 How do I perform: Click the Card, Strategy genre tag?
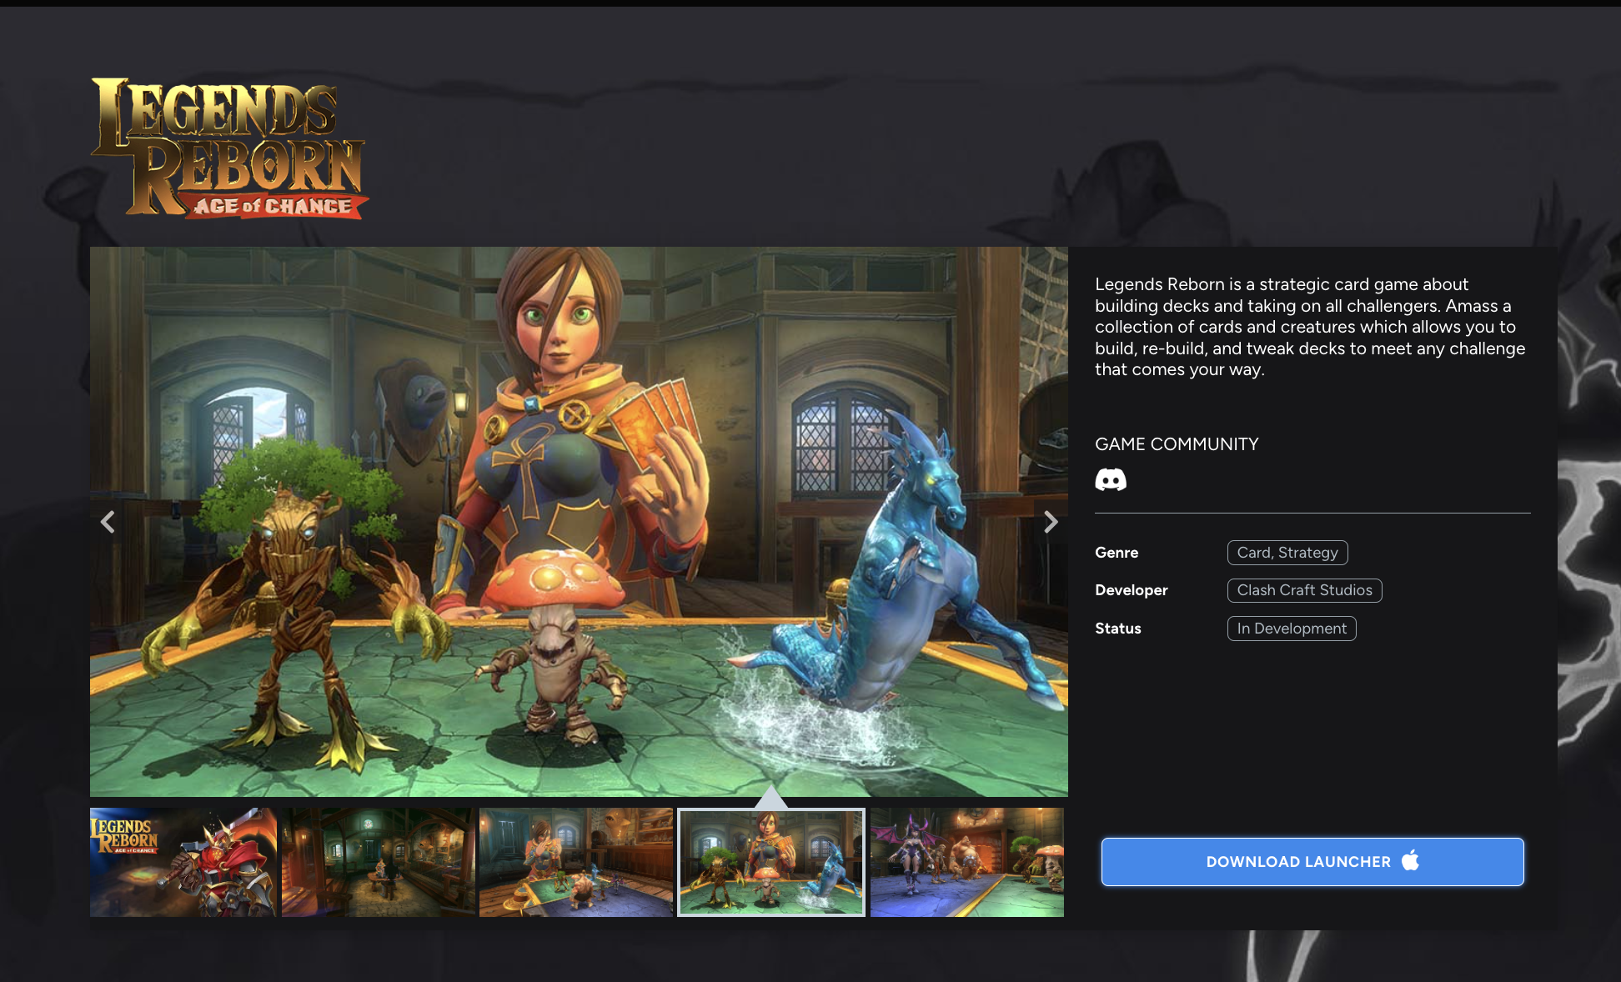tap(1287, 553)
